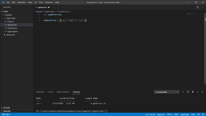Open typescript.ts in explorer
This screenshot has height=116, width=206.
coord(13,32)
